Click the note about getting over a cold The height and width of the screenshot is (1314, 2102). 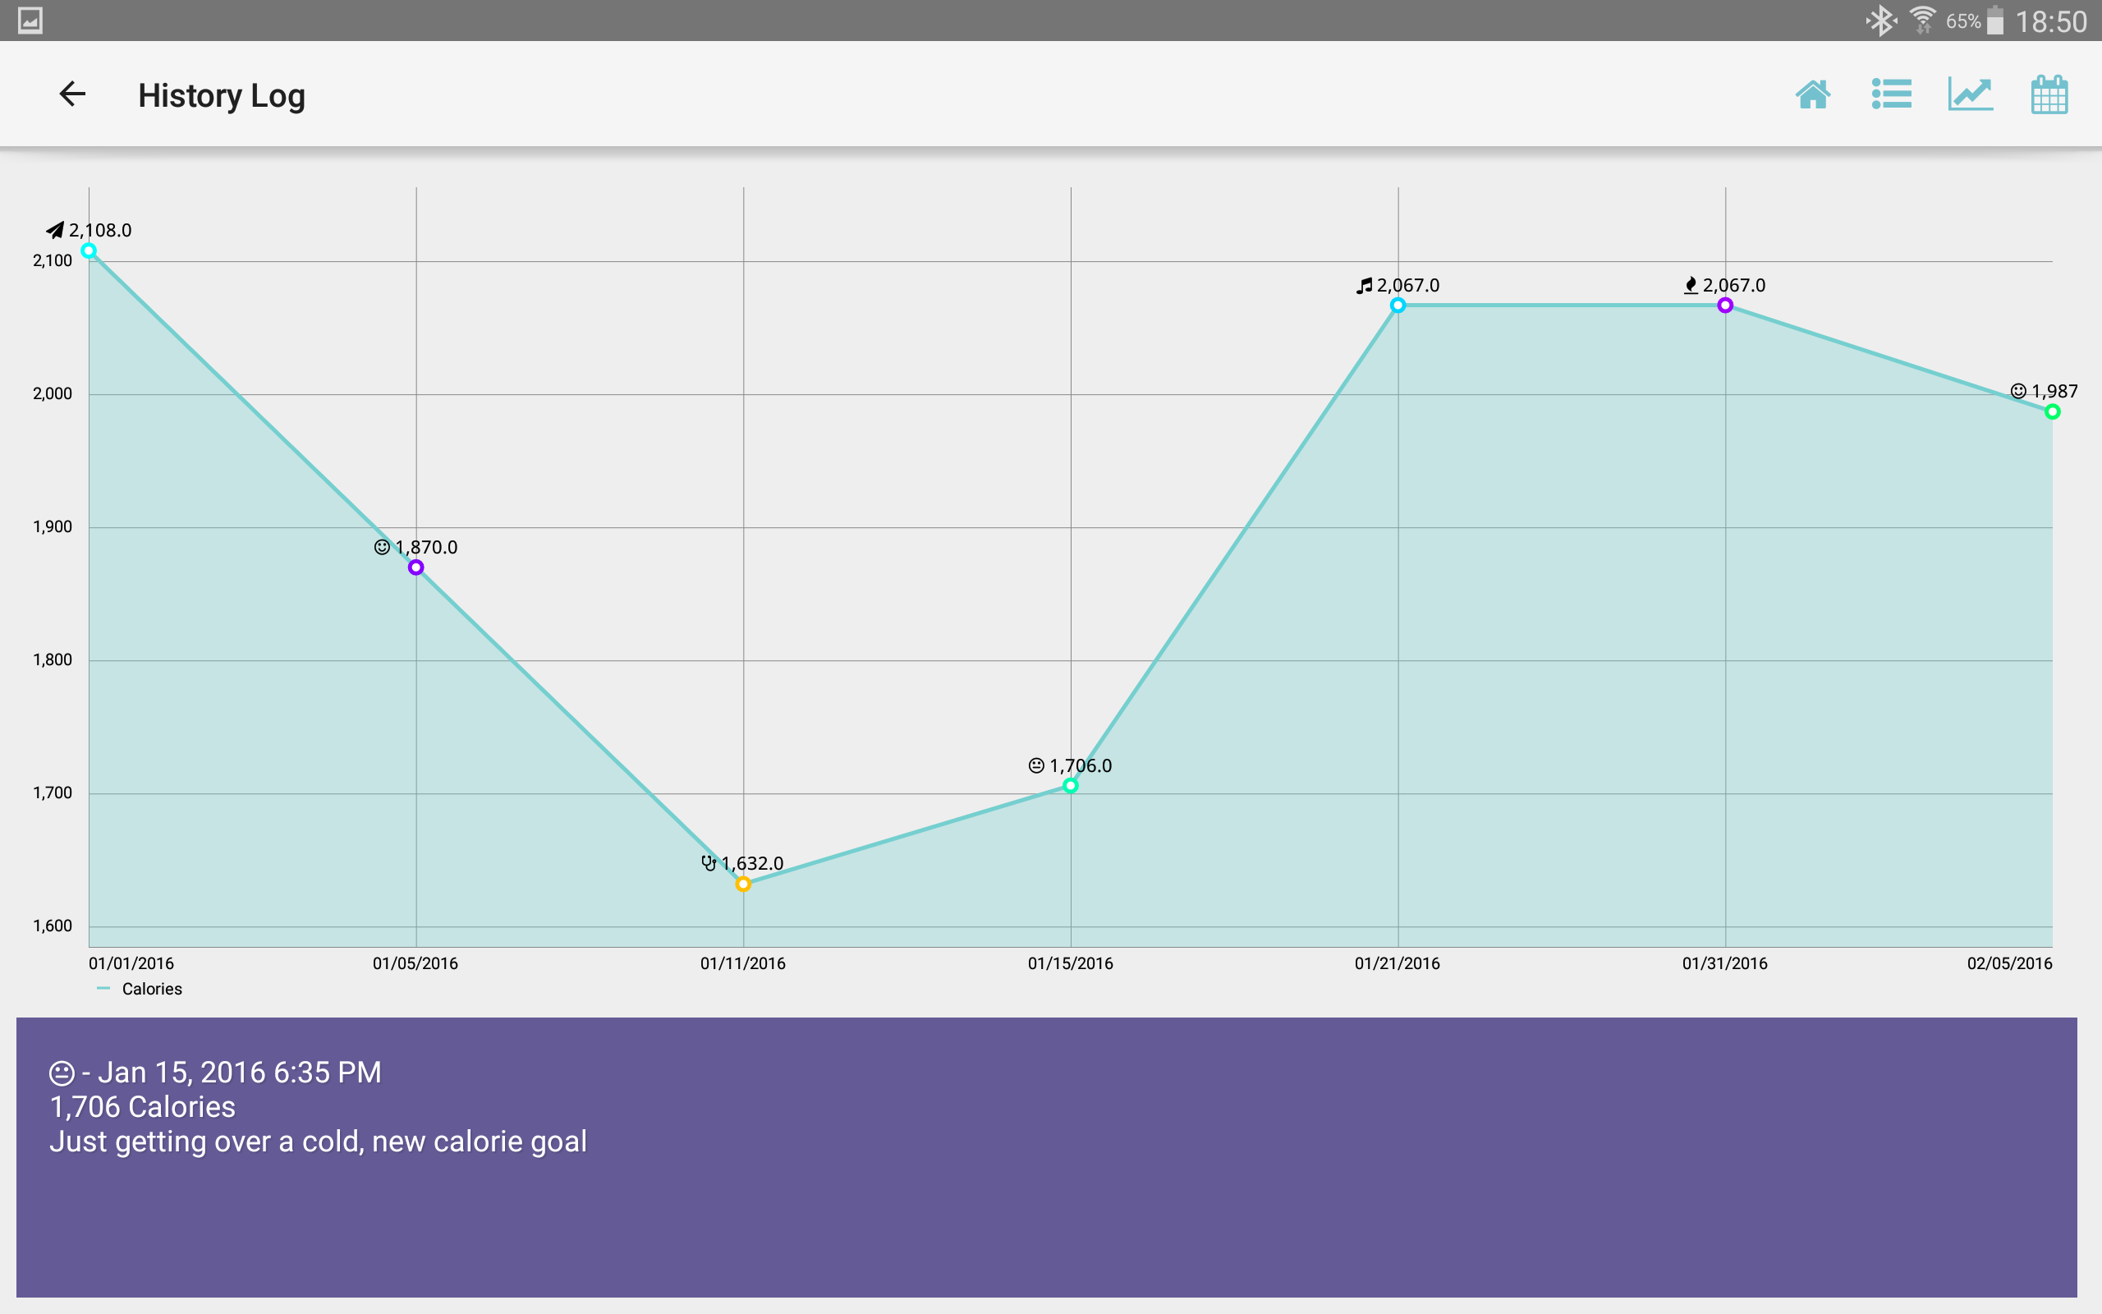coord(318,1142)
